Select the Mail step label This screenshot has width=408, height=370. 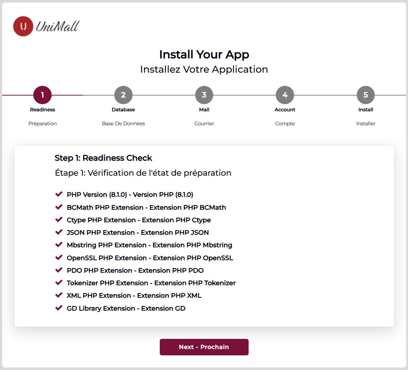click(x=204, y=109)
